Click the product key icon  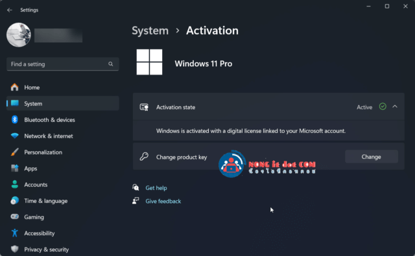pos(144,157)
